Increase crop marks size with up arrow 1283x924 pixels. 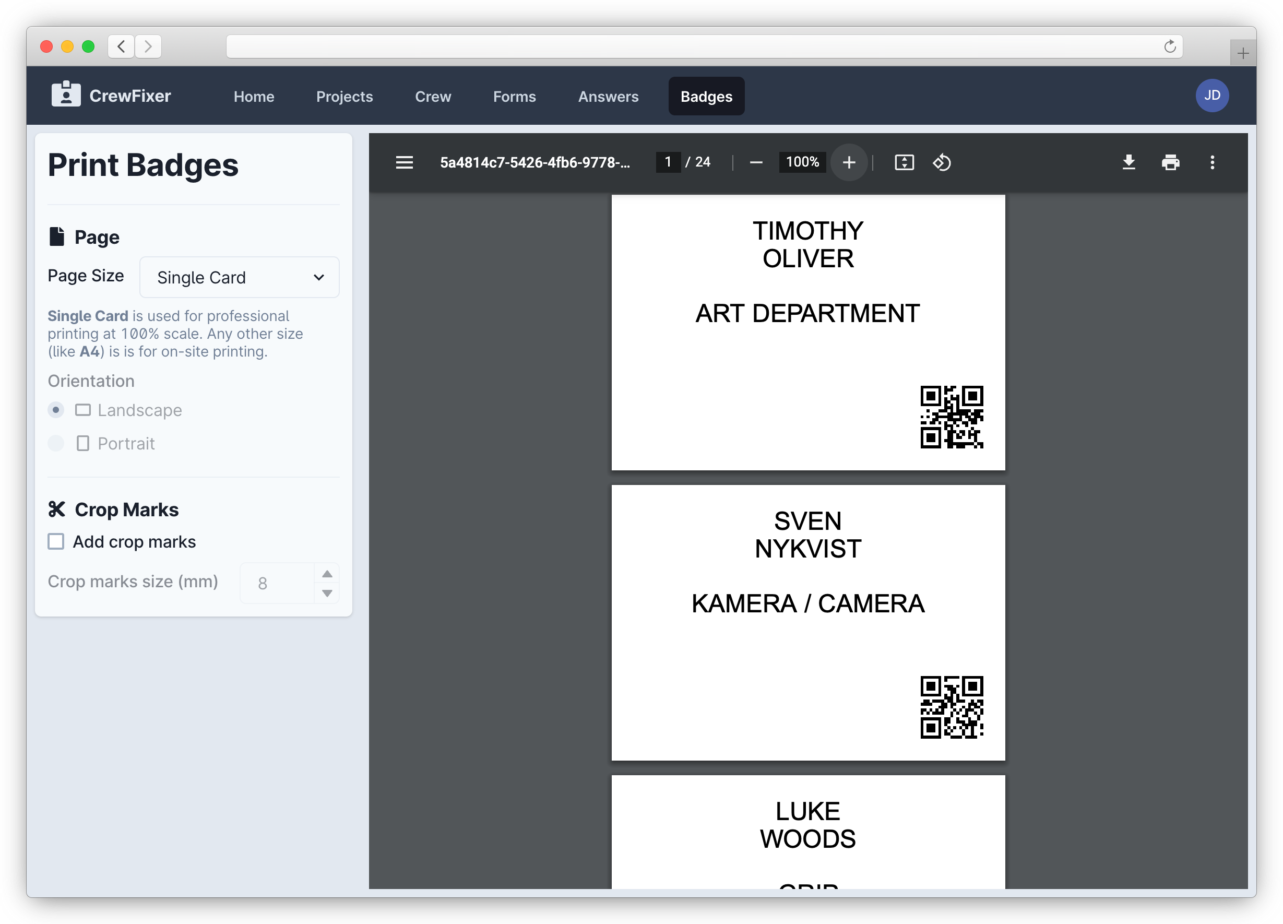pos(327,574)
